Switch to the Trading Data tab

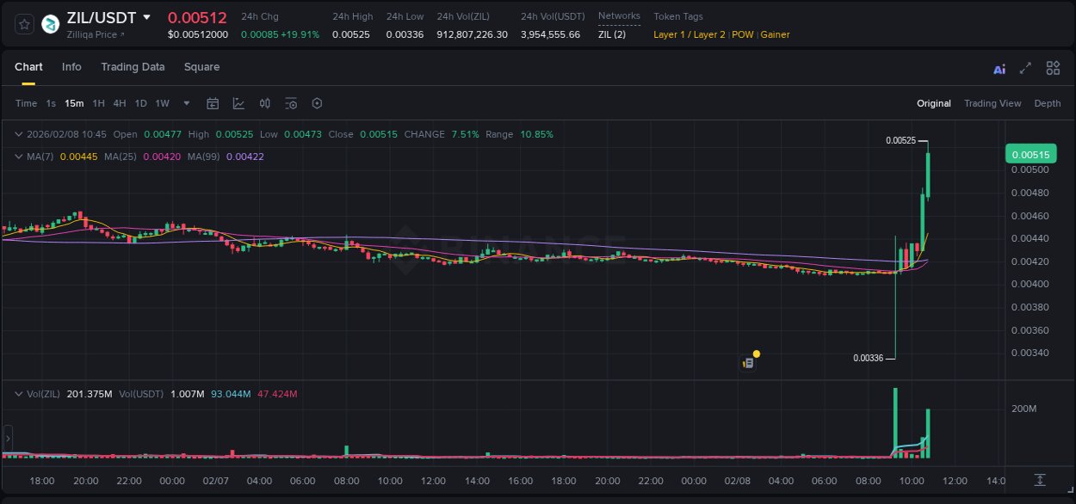133,67
